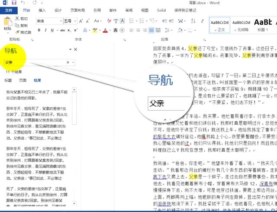Image resolution: width=277 pixels, height=212 pixels.
Task: Apply the 标题 1 heading style
Action: 263,25
